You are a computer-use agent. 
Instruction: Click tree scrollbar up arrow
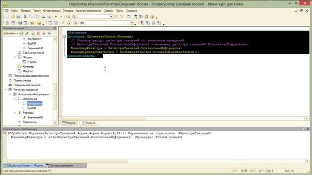[x=55, y=39]
